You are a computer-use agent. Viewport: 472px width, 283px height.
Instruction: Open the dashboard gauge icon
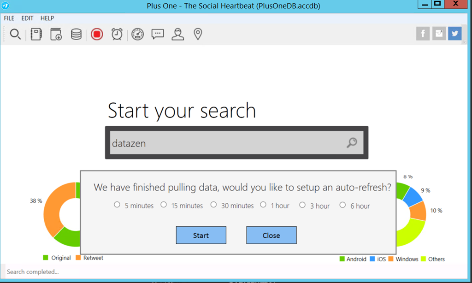(138, 35)
